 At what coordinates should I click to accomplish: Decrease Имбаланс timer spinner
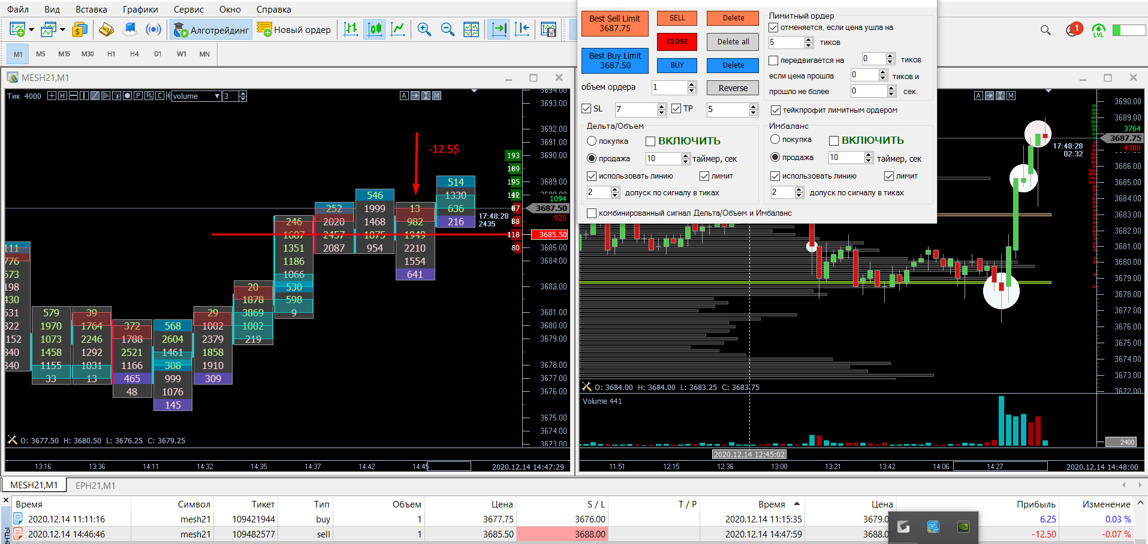[869, 161]
